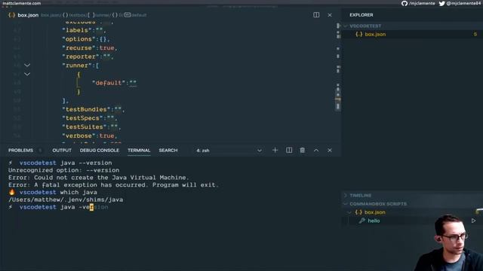
Task: Open the PROBLEMS panel tab
Action: [x=20, y=151]
